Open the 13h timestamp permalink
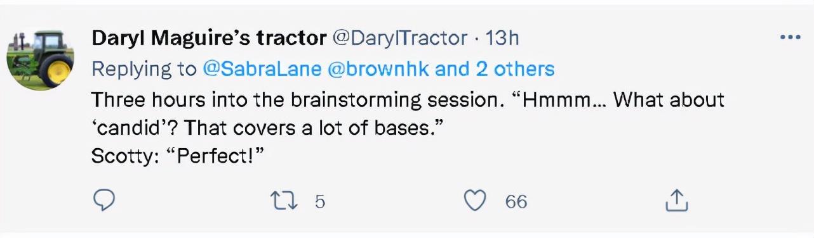Viewport: 814px width, 238px height. [502, 38]
